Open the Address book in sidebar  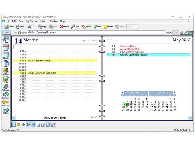coord(5,71)
